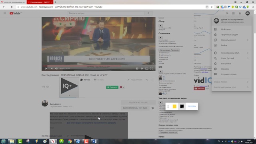256x144 pixels.
Task: Click the add to playlist icon
Action: click(x=147, y=80)
